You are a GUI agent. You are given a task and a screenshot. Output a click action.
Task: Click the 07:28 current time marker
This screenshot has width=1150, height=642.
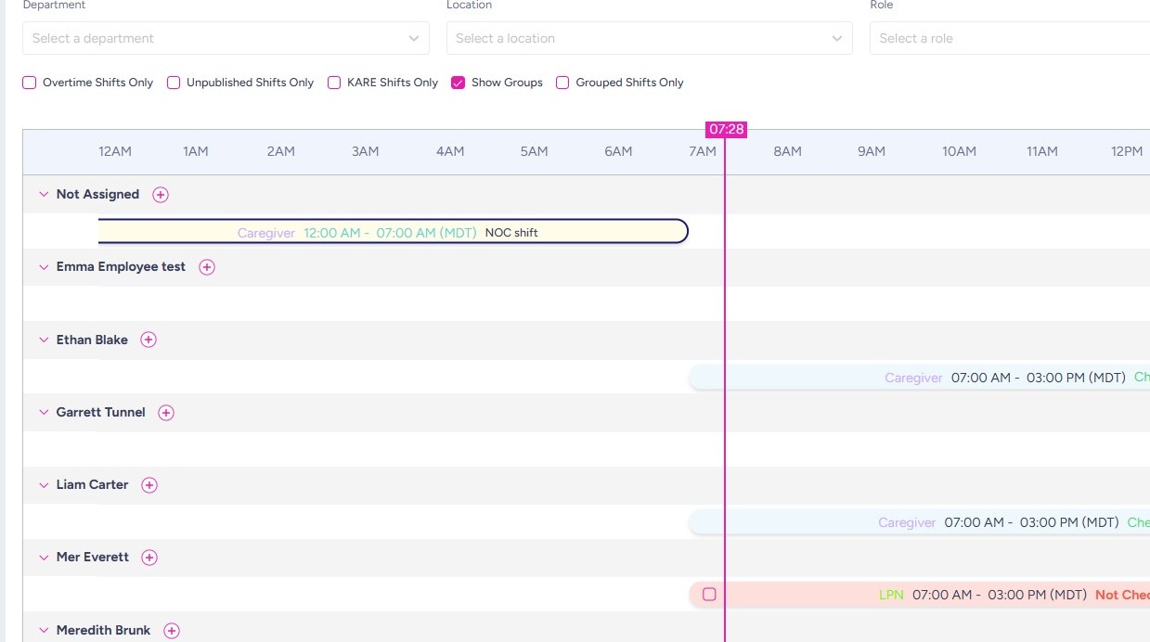pos(726,130)
